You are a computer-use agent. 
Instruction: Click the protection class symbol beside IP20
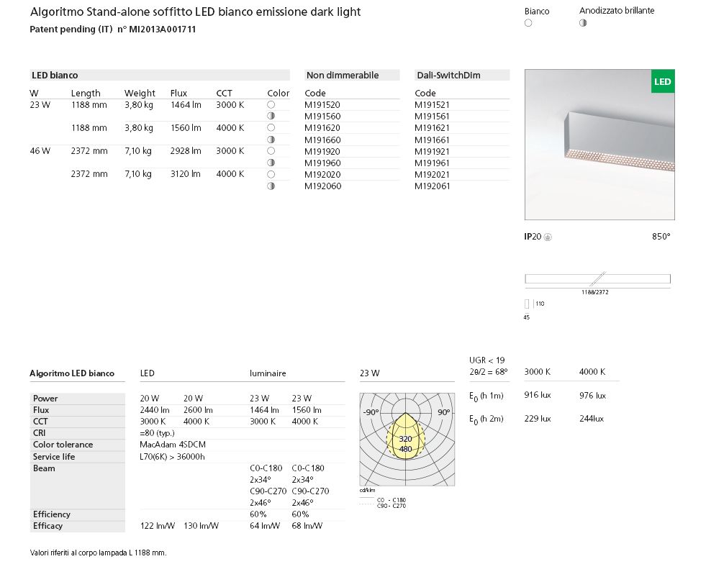coord(548,237)
